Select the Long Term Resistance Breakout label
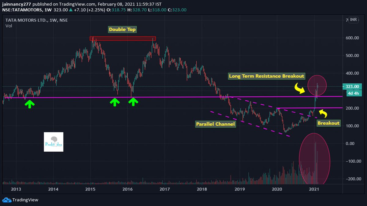This screenshot has width=367, height=206. tap(267, 76)
